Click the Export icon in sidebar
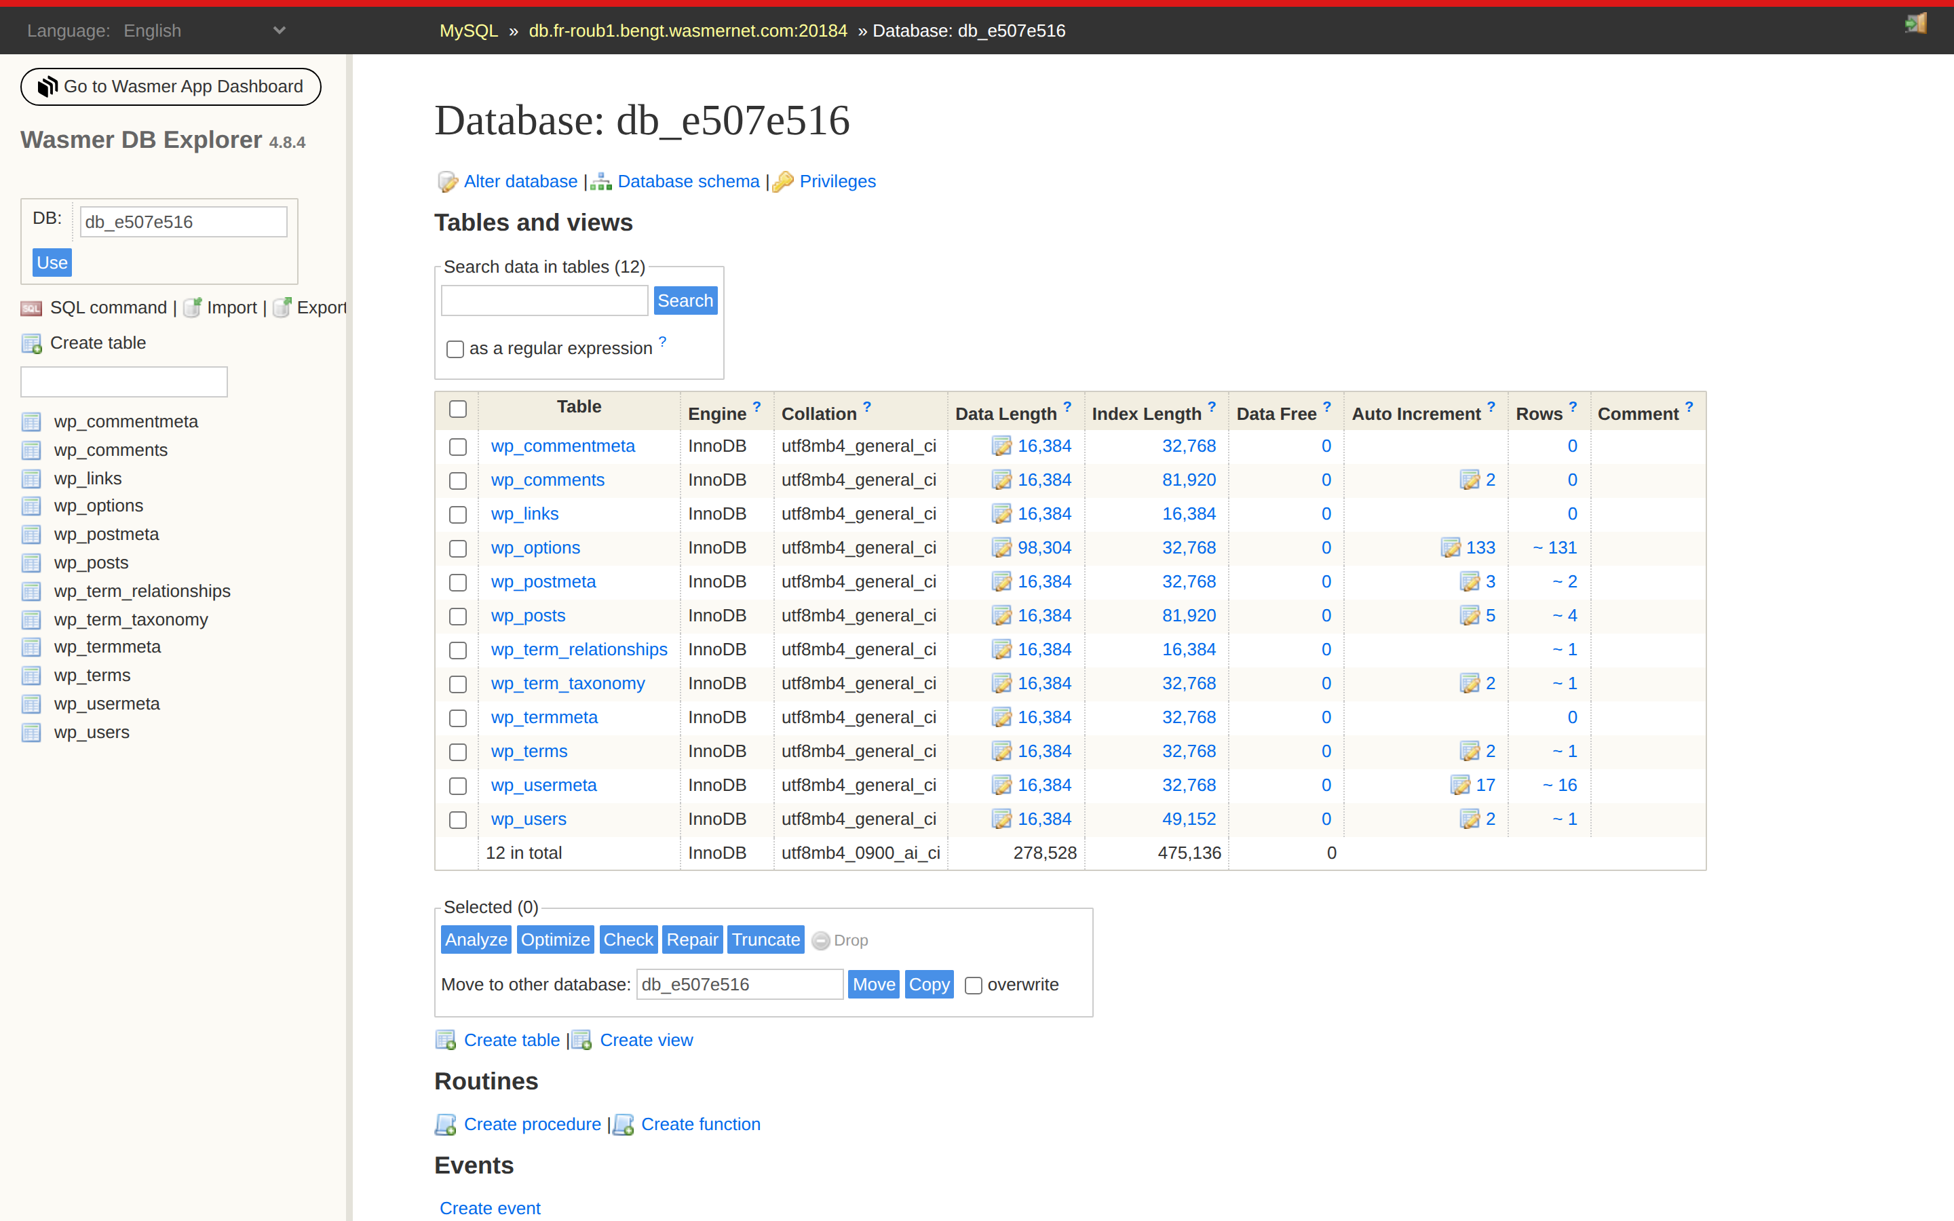1954x1221 pixels. click(282, 308)
